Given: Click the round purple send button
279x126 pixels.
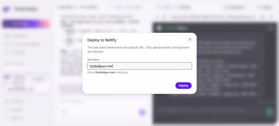Looking at the screenshot, I should pos(142,112).
